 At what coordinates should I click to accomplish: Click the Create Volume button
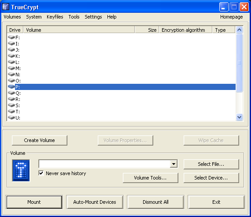point(39,140)
